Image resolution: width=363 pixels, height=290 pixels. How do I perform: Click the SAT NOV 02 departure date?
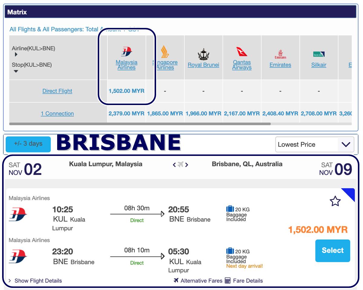25,169
